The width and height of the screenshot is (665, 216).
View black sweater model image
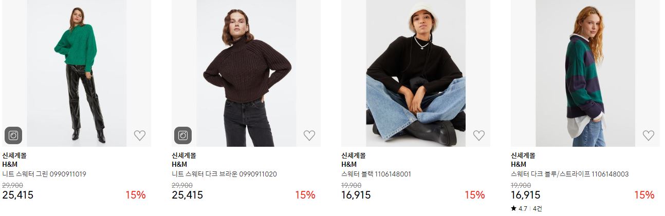(x=416, y=73)
